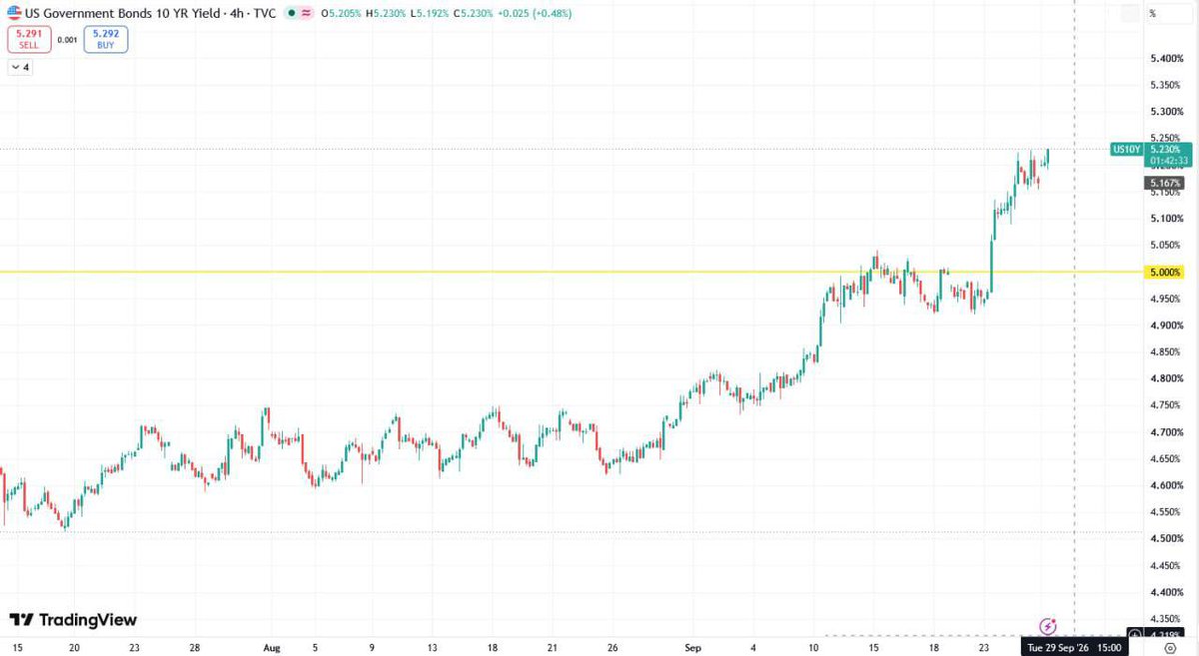Click the 4.500% price axis label
This screenshot has height=656, width=1199.
pyautogui.click(x=1166, y=538)
